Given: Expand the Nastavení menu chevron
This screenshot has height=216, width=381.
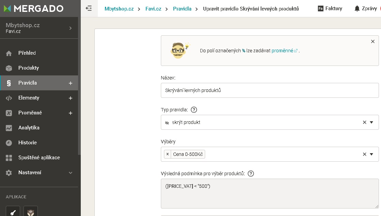Looking at the screenshot, I should pyautogui.click(x=71, y=173).
